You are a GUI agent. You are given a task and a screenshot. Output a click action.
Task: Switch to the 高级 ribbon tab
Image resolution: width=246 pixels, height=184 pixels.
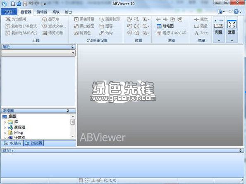(x=56, y=12)
